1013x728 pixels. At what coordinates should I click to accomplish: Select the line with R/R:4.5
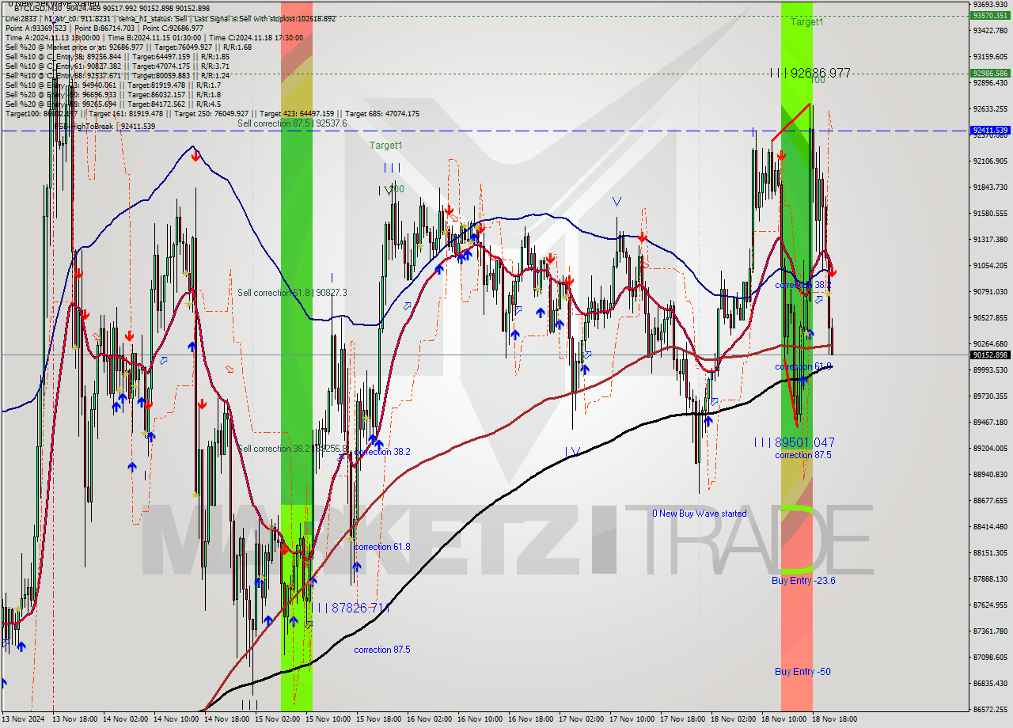(113, 104)
